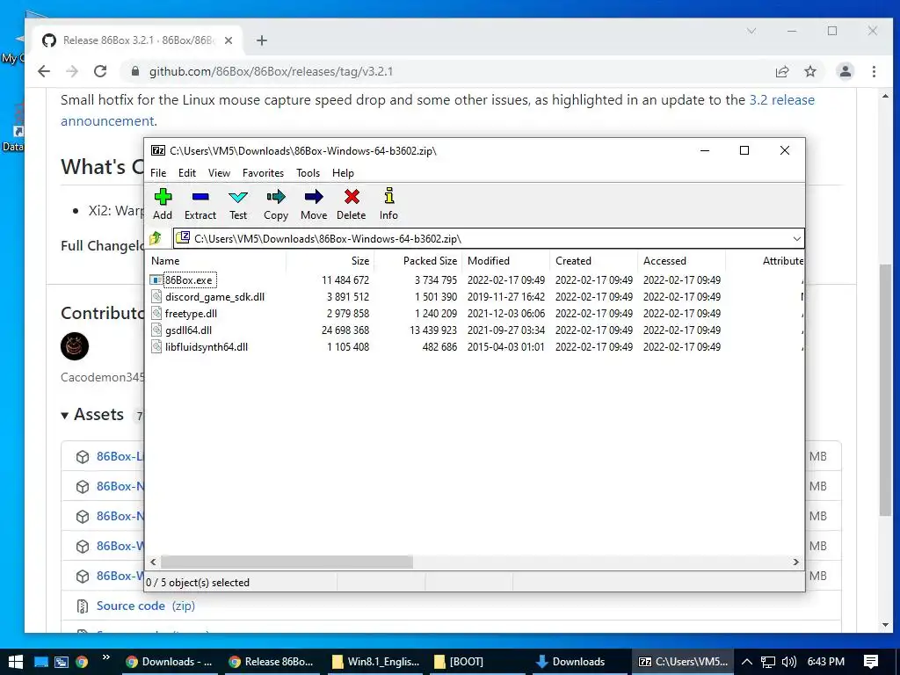The height and width of the screenshot is (675, 900).
Task: Click the Chrome icon pinned on the taskbar
Action: point(82,662)
